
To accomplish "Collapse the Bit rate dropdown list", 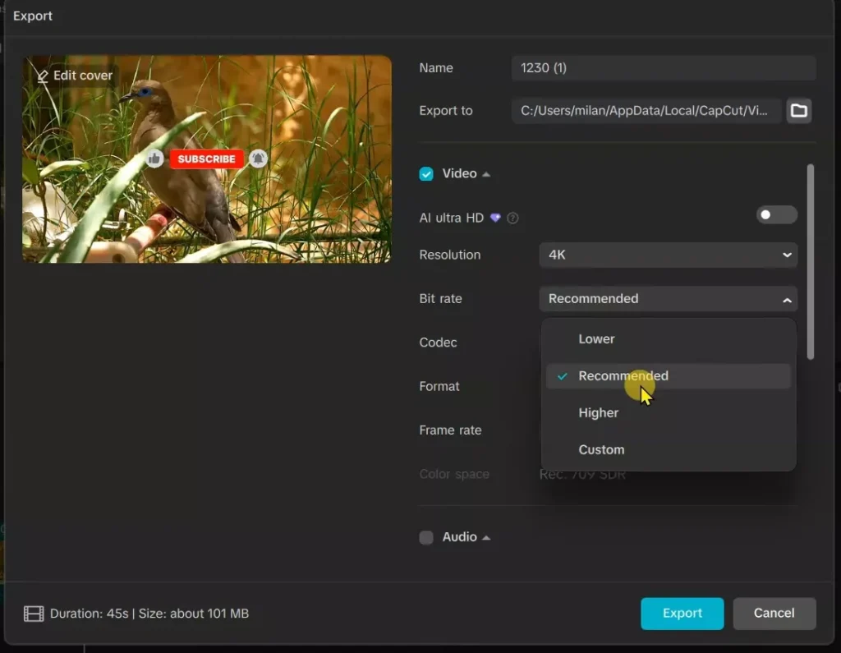I will (786, 299).
